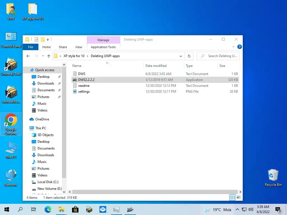This screenshot has width=287, height=215.
Task: Open XP style for 10 desktop folder
Action: coord(33,11)
